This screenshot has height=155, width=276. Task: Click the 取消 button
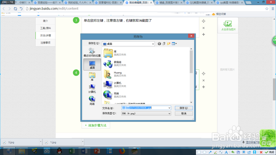(184, 113)
